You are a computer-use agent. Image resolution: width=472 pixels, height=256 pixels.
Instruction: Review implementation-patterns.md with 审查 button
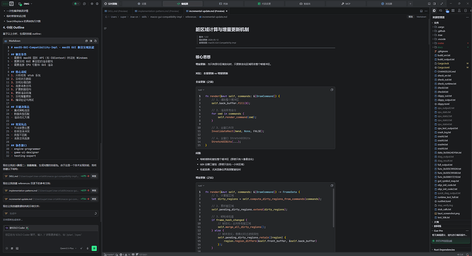click(94, 190)
